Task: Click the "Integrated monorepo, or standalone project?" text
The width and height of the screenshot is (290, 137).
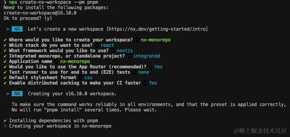Action: pyautogui.click(x=67, y=56)
